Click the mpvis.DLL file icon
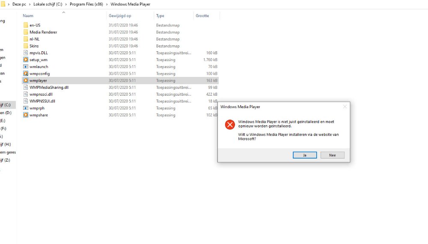This screenshot has height=244, width=428. 26,53
